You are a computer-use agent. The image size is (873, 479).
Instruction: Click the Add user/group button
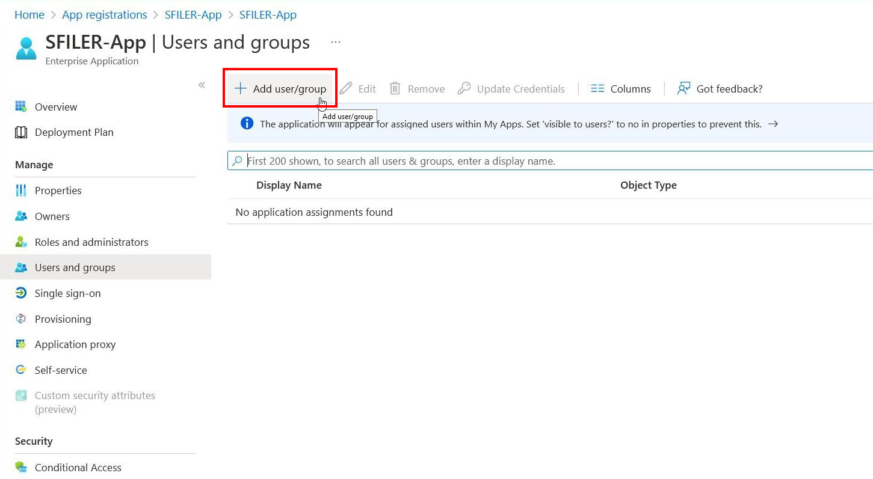(x=280, y=88)
